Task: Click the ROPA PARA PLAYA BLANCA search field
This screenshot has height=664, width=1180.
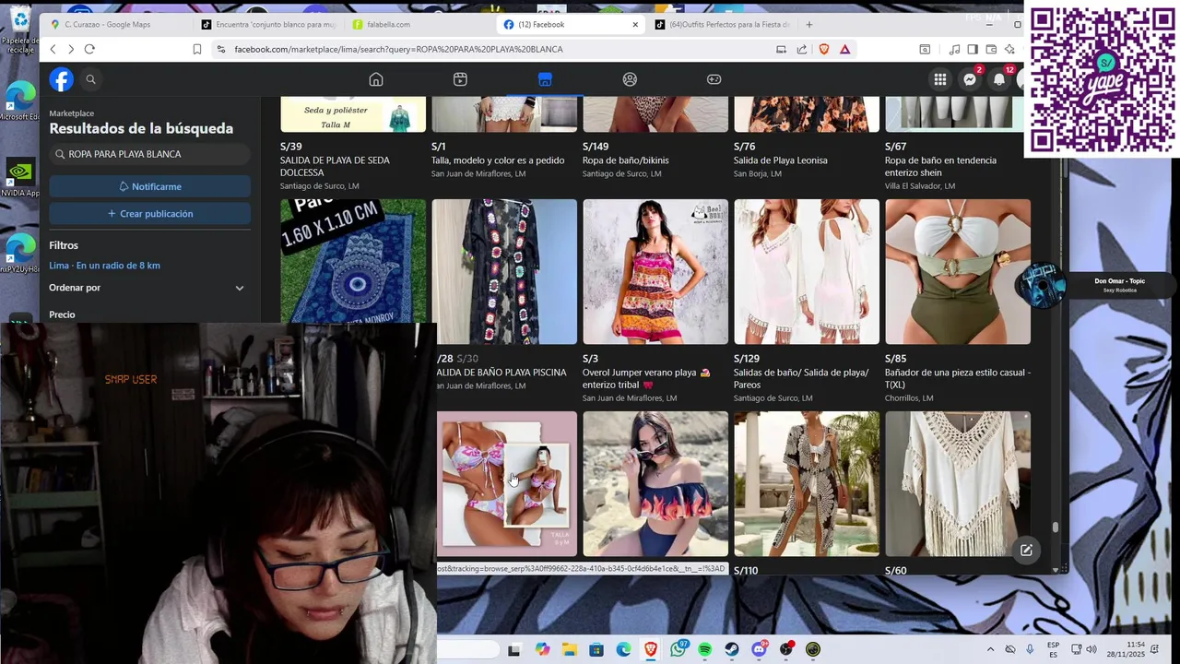Action: click(150, 154)
